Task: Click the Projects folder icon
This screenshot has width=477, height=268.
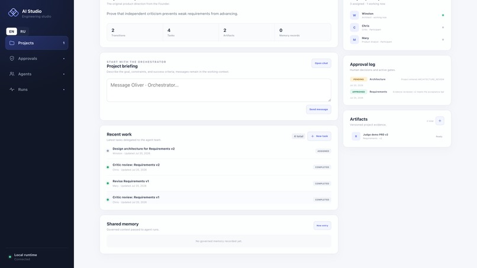Action: click(12, 43)
